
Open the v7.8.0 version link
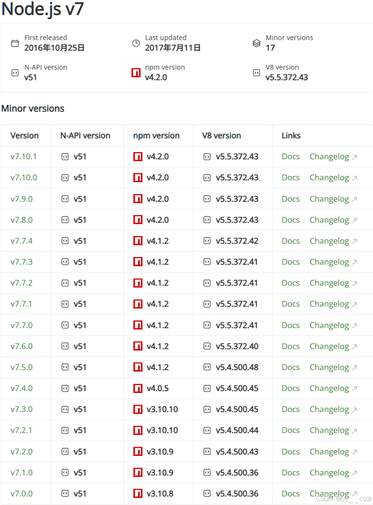(x=21, y=220)
